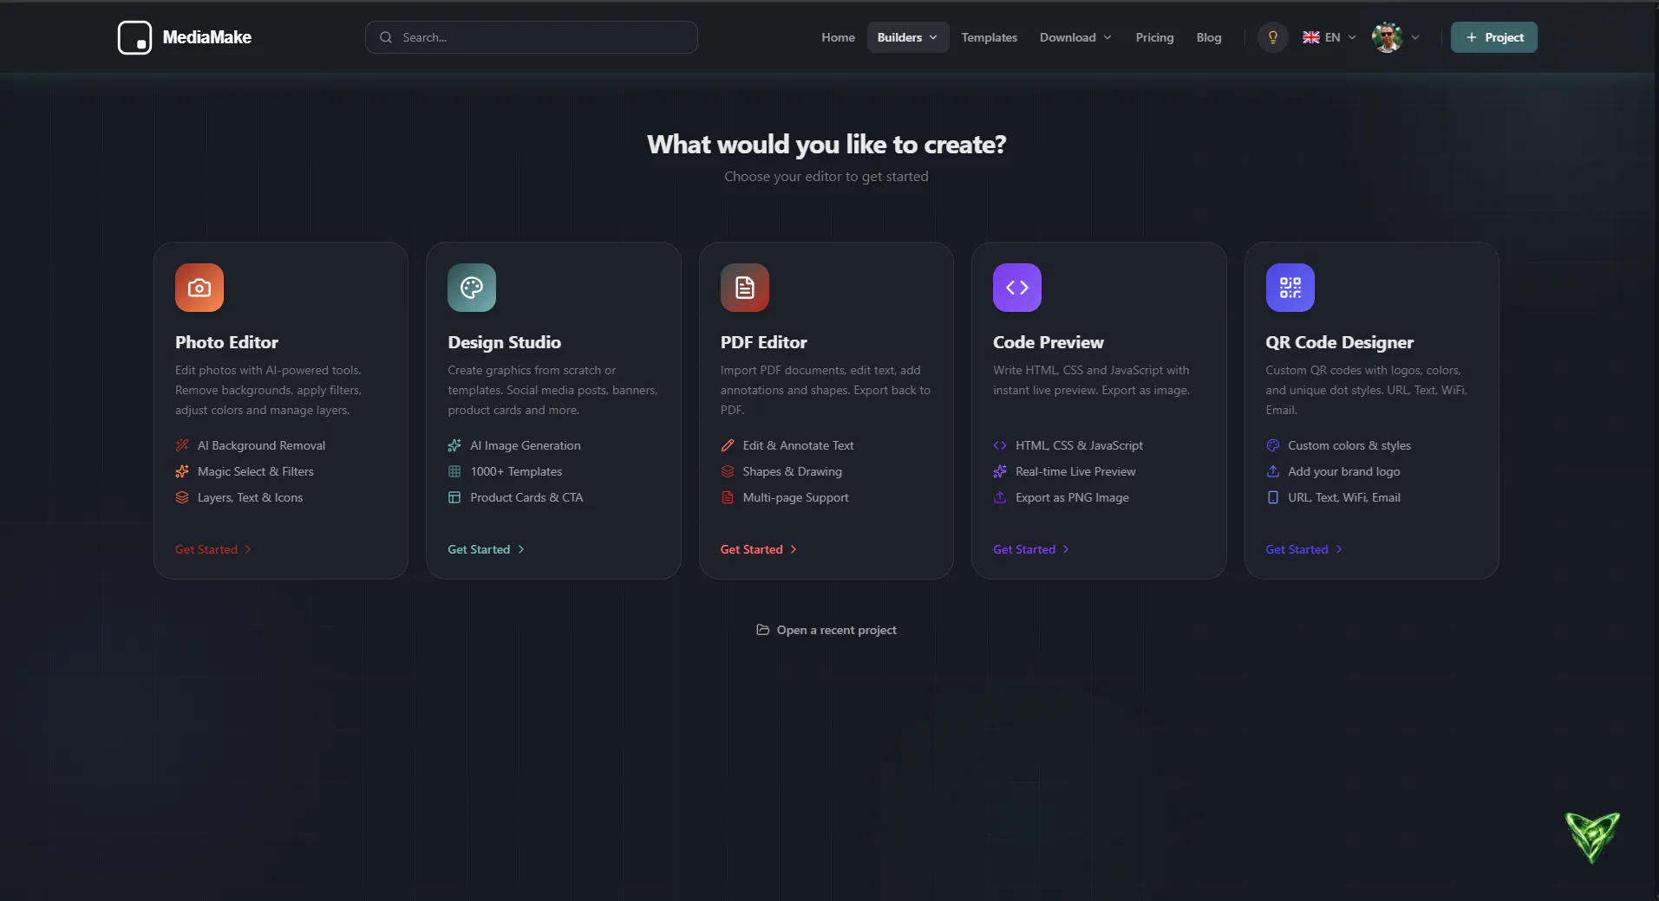Click Get Started under Code Preview
This screenshot has height=901, width=1659.
tap(1031, 549)
